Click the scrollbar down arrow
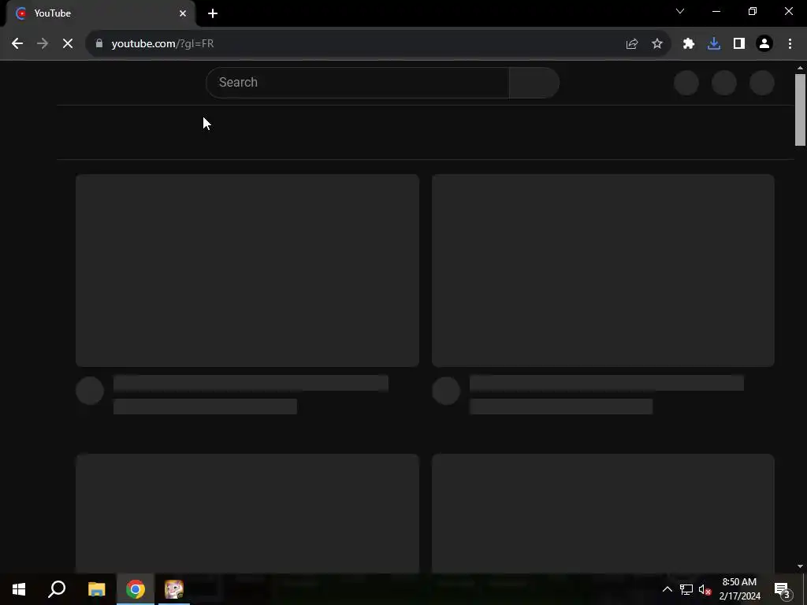This screenshot has height=605, width=807. click(x=800, y=566)
